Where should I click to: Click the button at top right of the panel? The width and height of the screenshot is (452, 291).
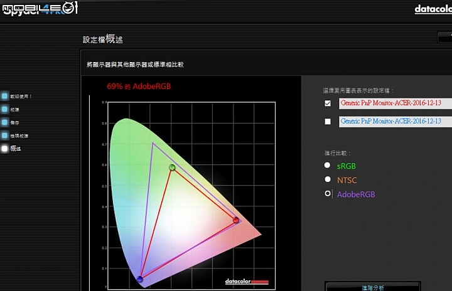pyautogui.click(x=444, y=37)
